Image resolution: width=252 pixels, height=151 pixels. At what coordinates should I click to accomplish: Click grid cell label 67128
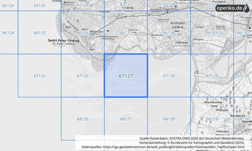tap(169, 76)
